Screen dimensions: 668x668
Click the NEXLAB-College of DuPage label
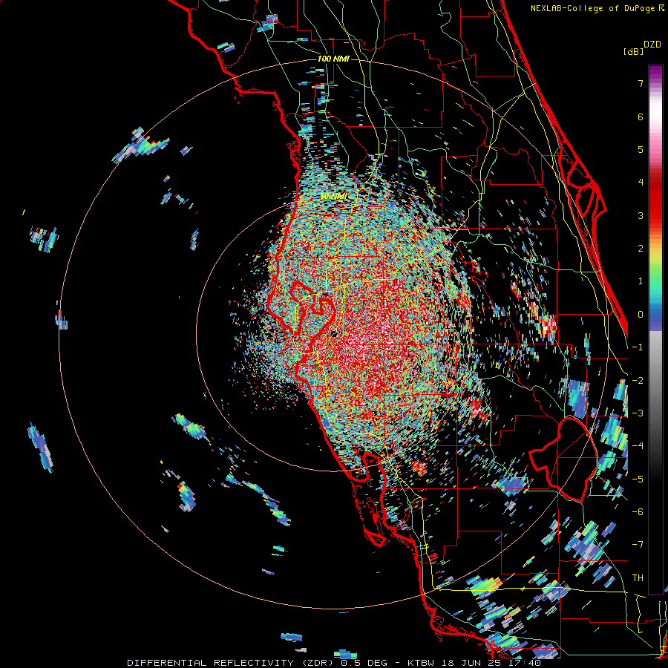click(597, 8)
